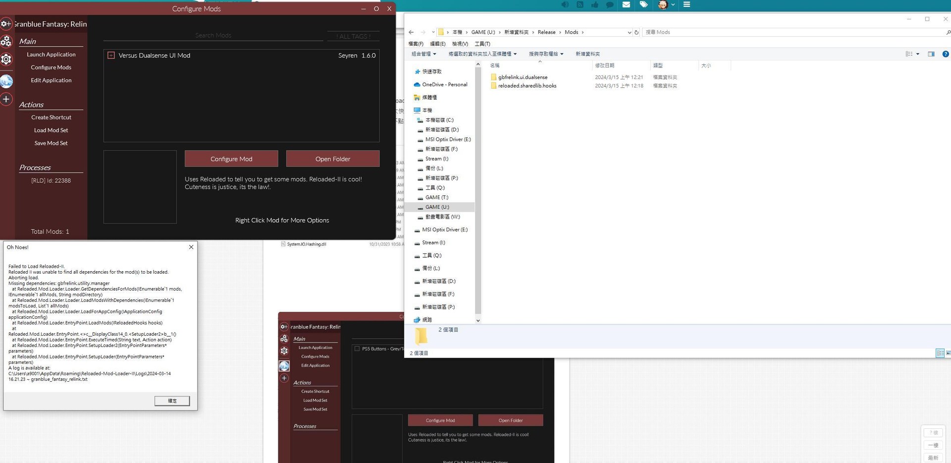
Task: Toggle the preview pane icon
Action: click(931, 54)
